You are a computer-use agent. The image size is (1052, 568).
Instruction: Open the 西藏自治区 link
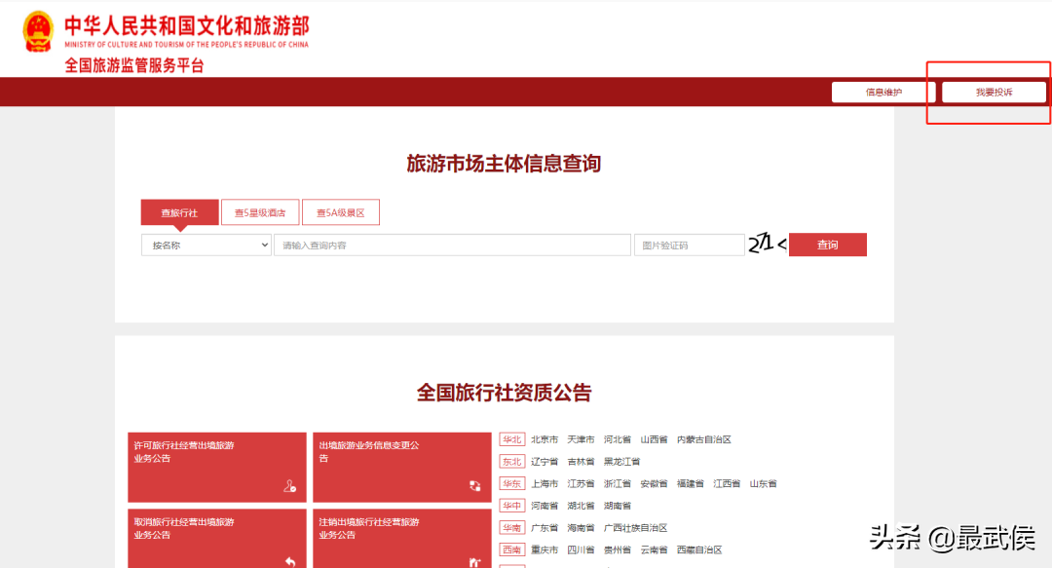click(x=699, y=549)
